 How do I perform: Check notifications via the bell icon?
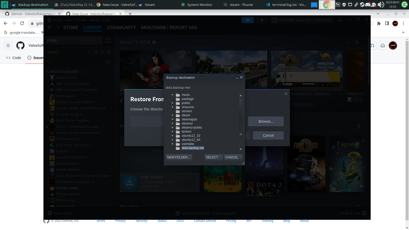262,20
